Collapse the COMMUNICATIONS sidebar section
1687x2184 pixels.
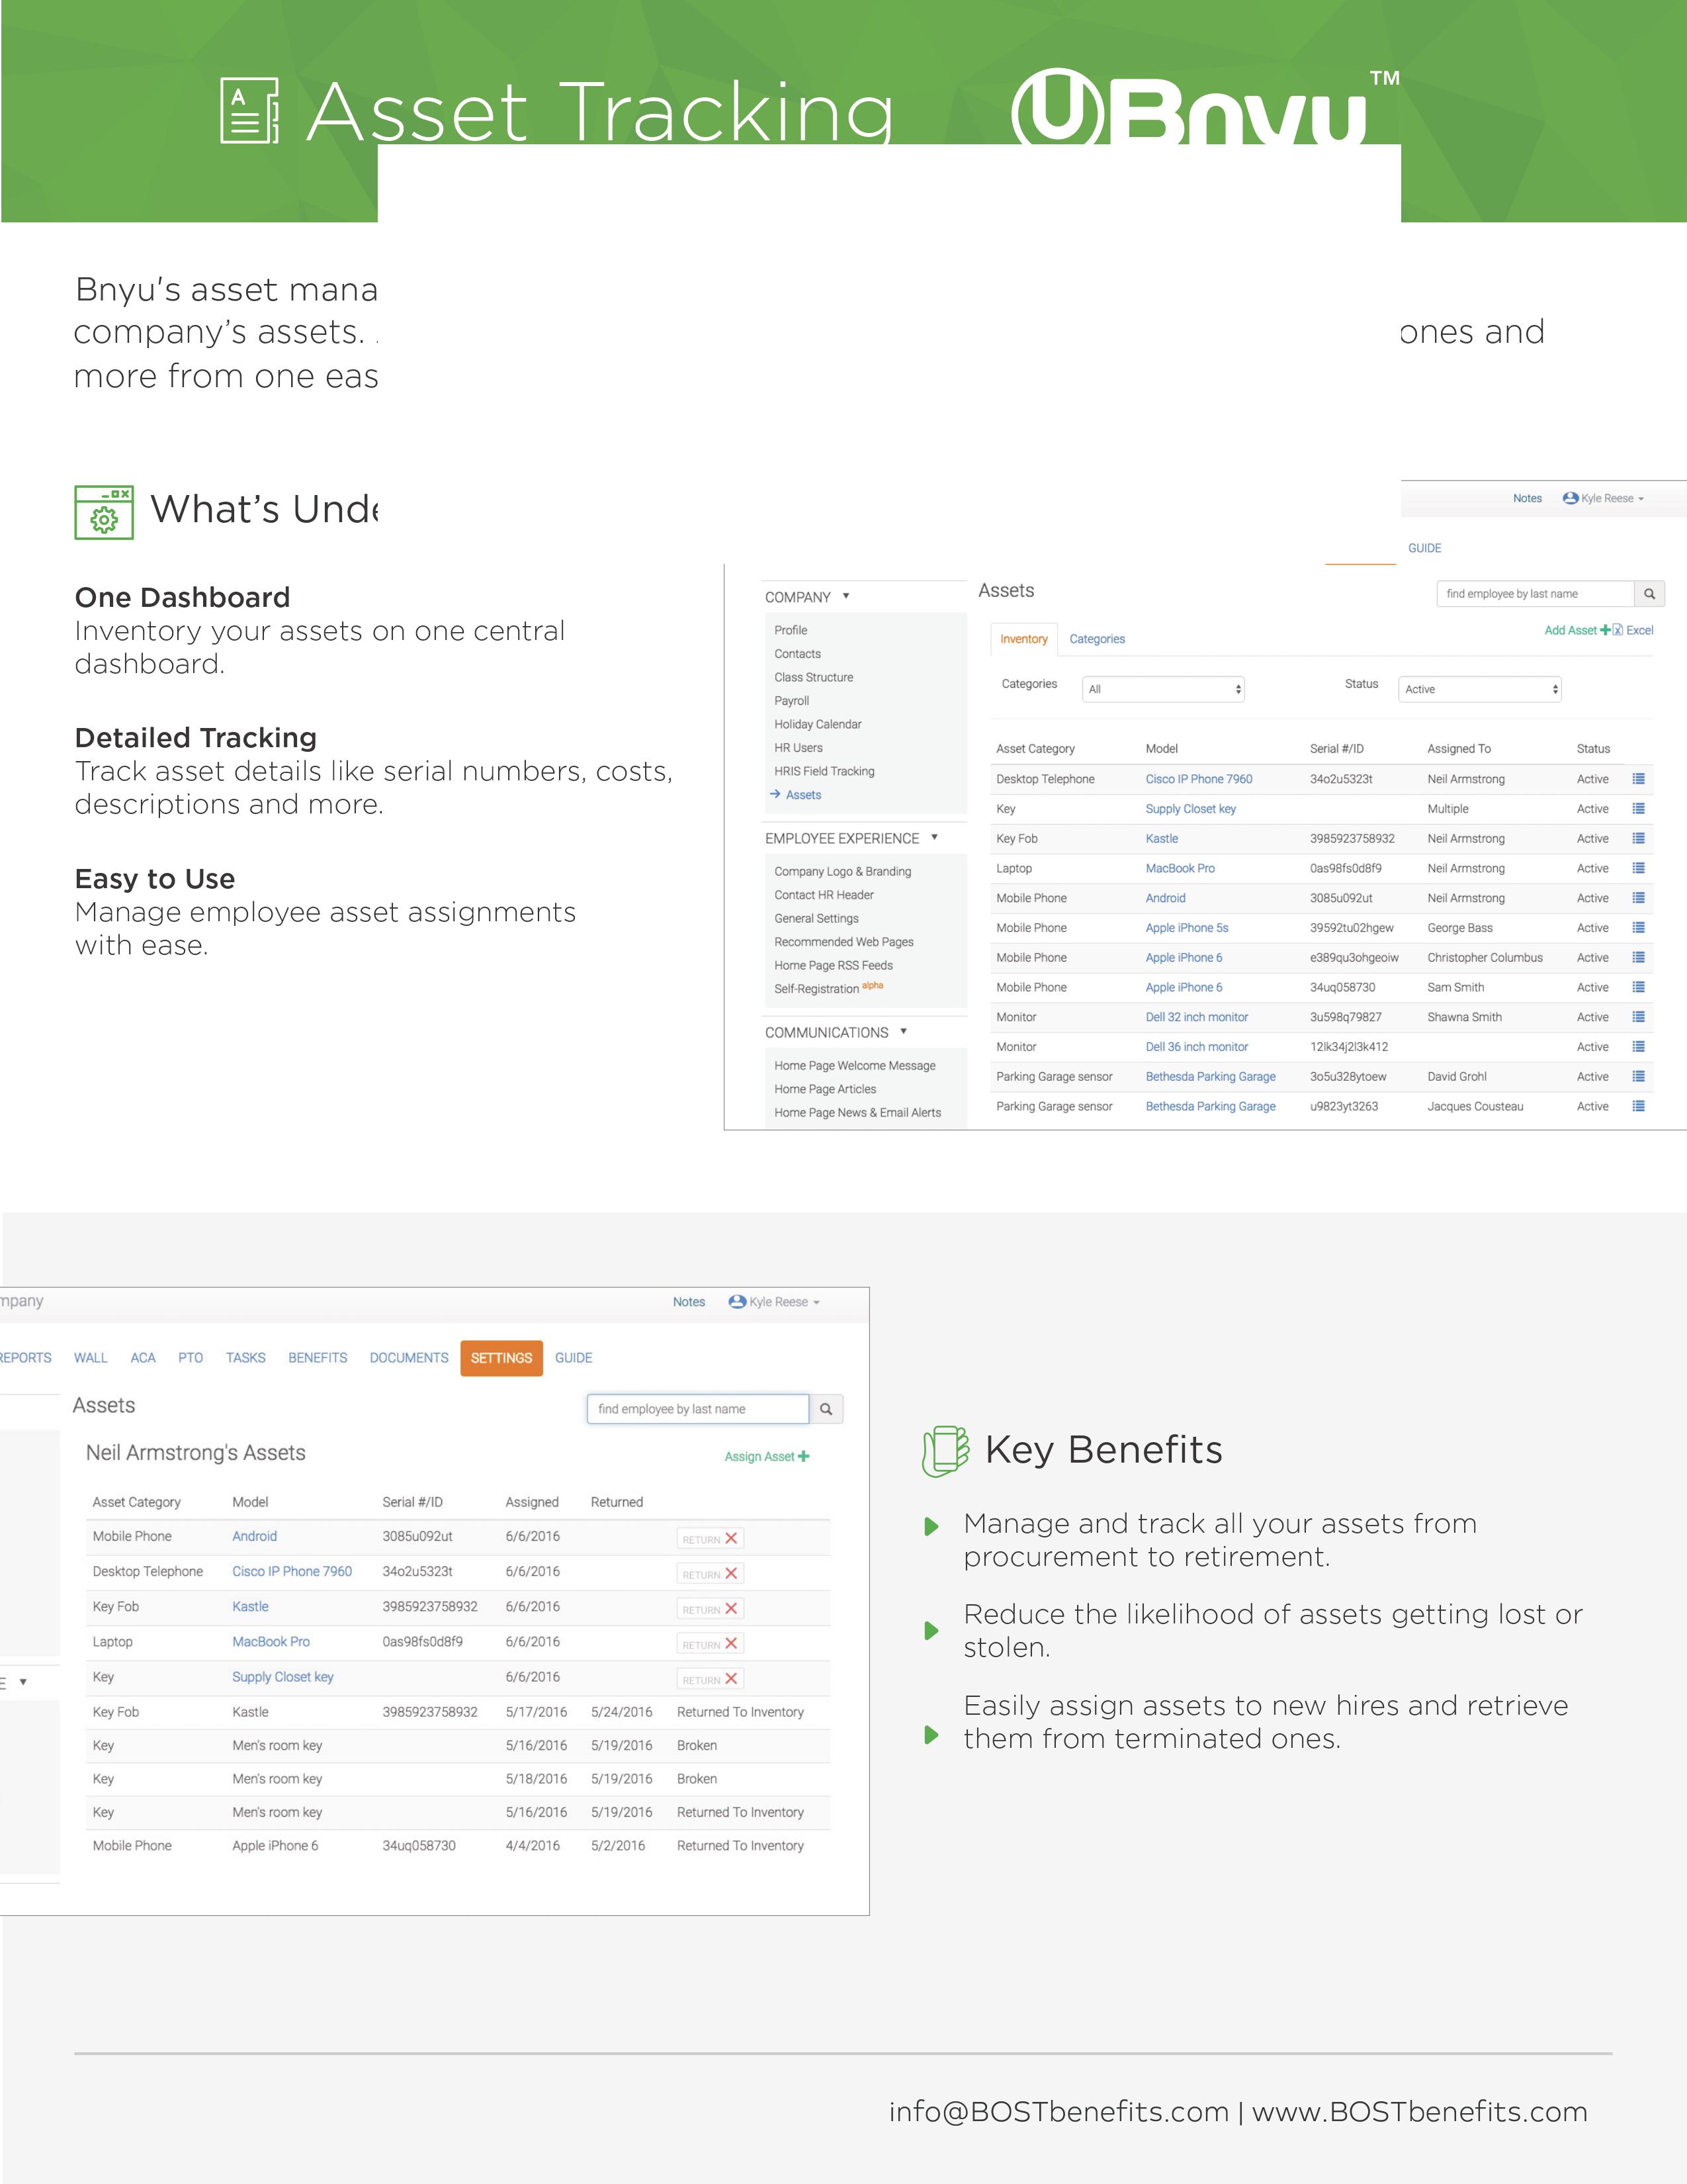pyautogui.click(x=904, y=1031)
